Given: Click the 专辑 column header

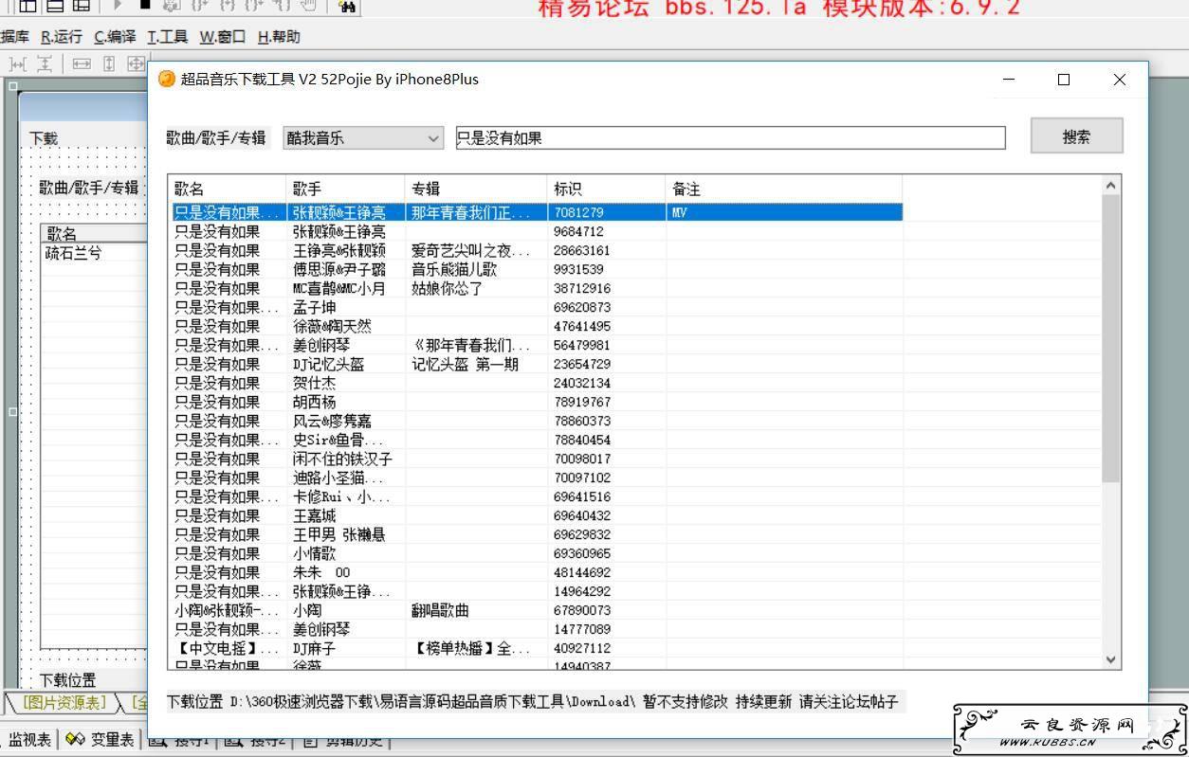Looking at the screenshot, I should click(476, 189).
